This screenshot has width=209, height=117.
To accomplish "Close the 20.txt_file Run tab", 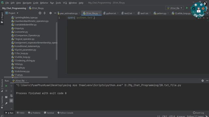I will click(26, 81).
